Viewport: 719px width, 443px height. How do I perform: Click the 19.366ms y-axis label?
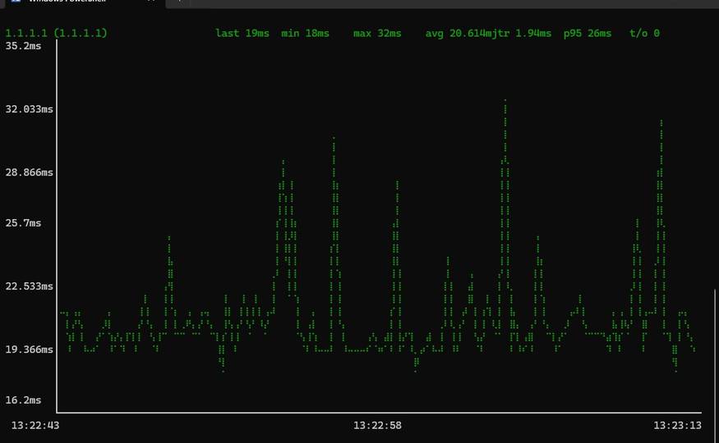click(29, 349)
